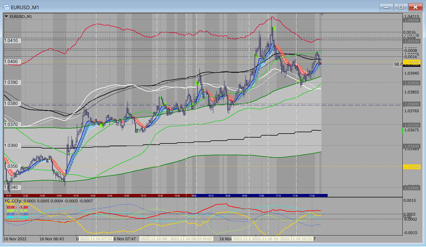Select the green GBP strength label
The width and height of the screenshot is (426, 247).
click(x=17, y=211)
